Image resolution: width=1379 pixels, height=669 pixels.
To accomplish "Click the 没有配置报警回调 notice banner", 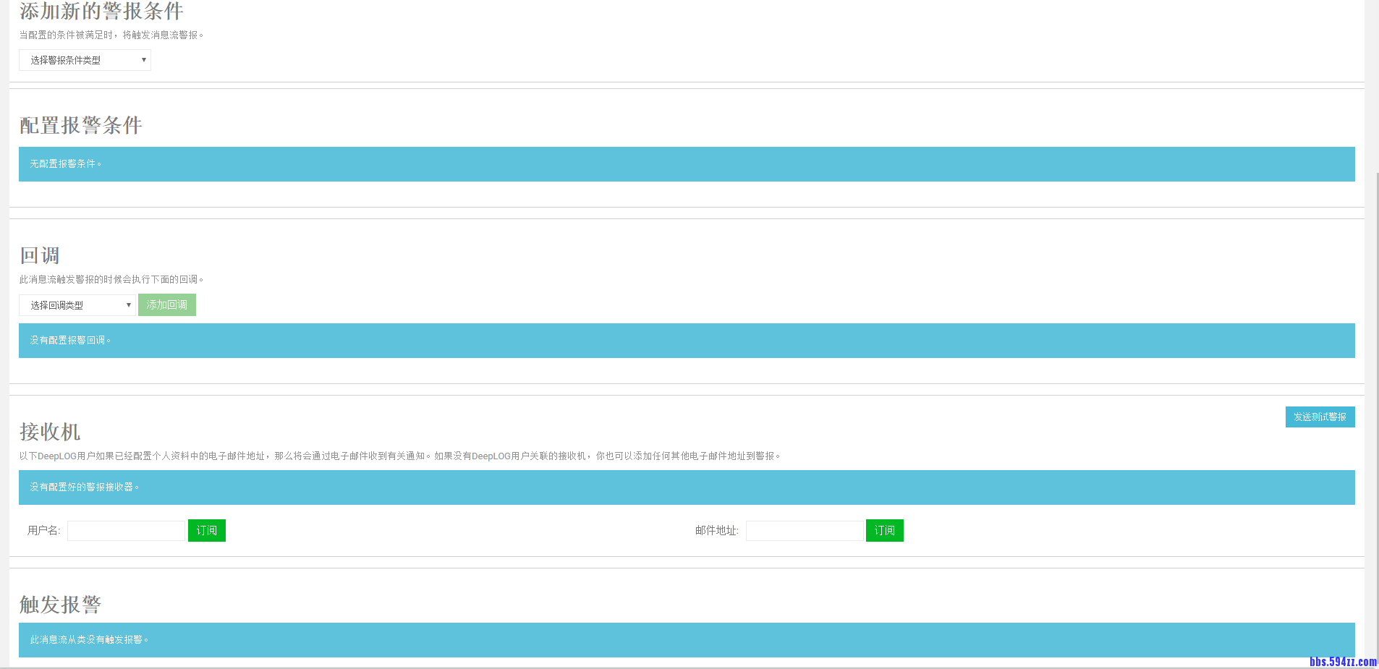I will [686, 340].
